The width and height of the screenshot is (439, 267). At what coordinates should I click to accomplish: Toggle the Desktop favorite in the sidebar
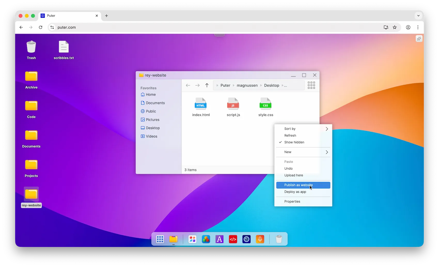point(153,128)
